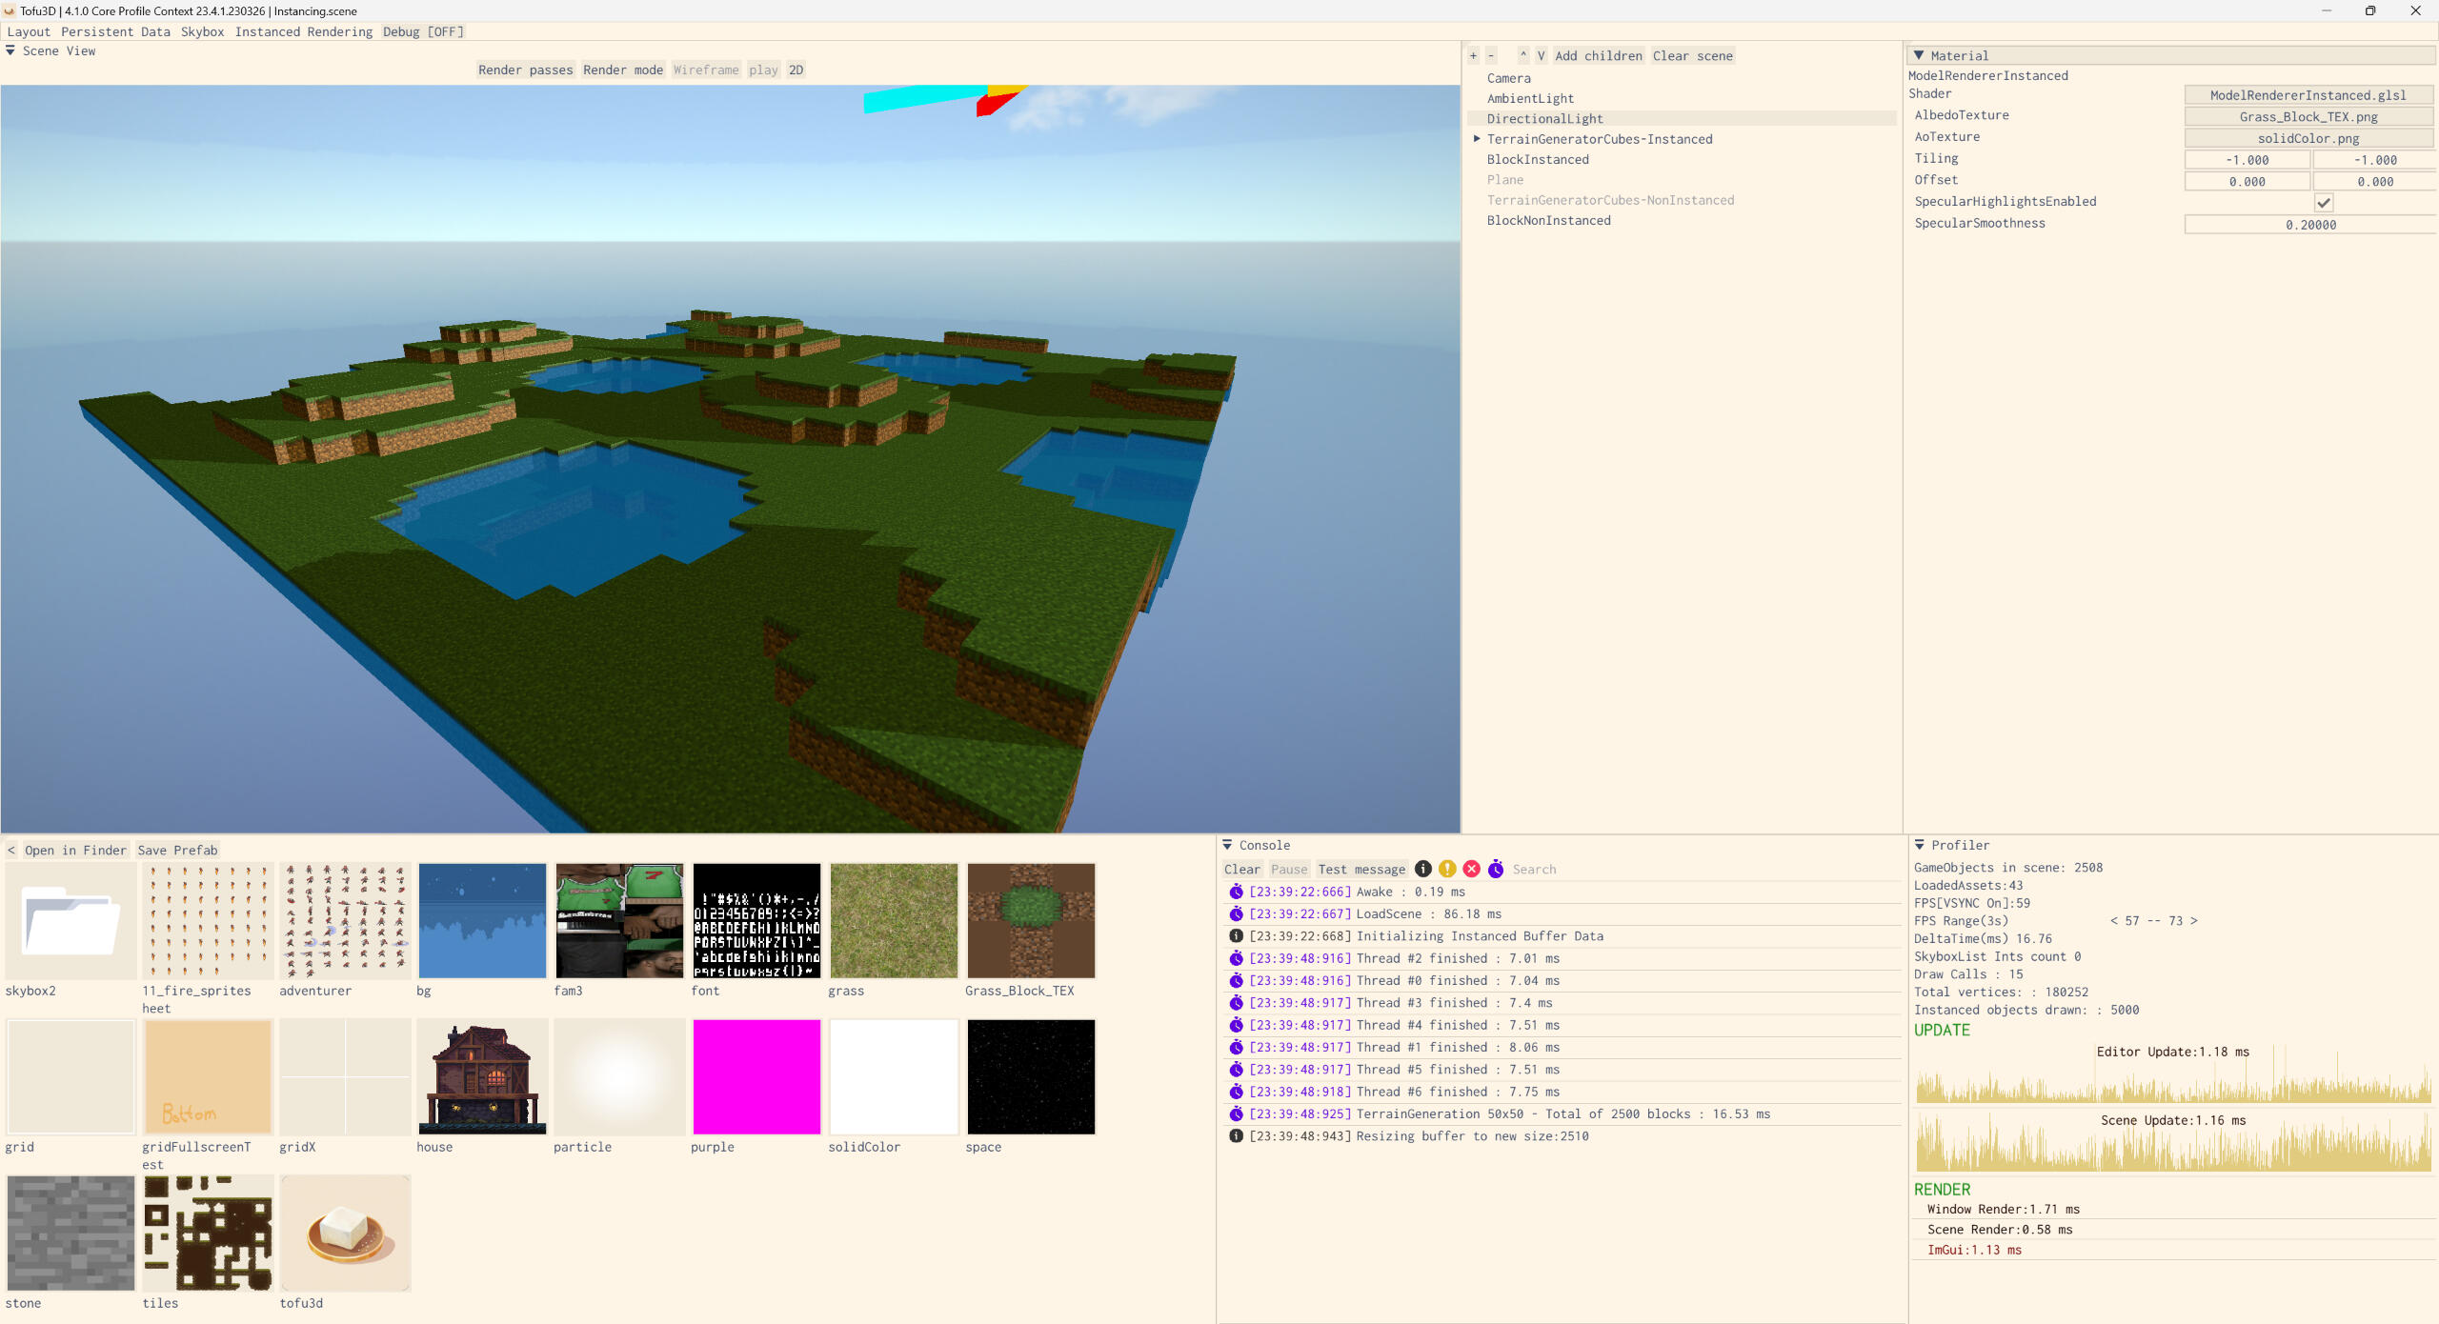Toggle the info message filter icon in Console

(1423, 869)
